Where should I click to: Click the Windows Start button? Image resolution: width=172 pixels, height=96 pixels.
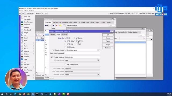point(2,94)
